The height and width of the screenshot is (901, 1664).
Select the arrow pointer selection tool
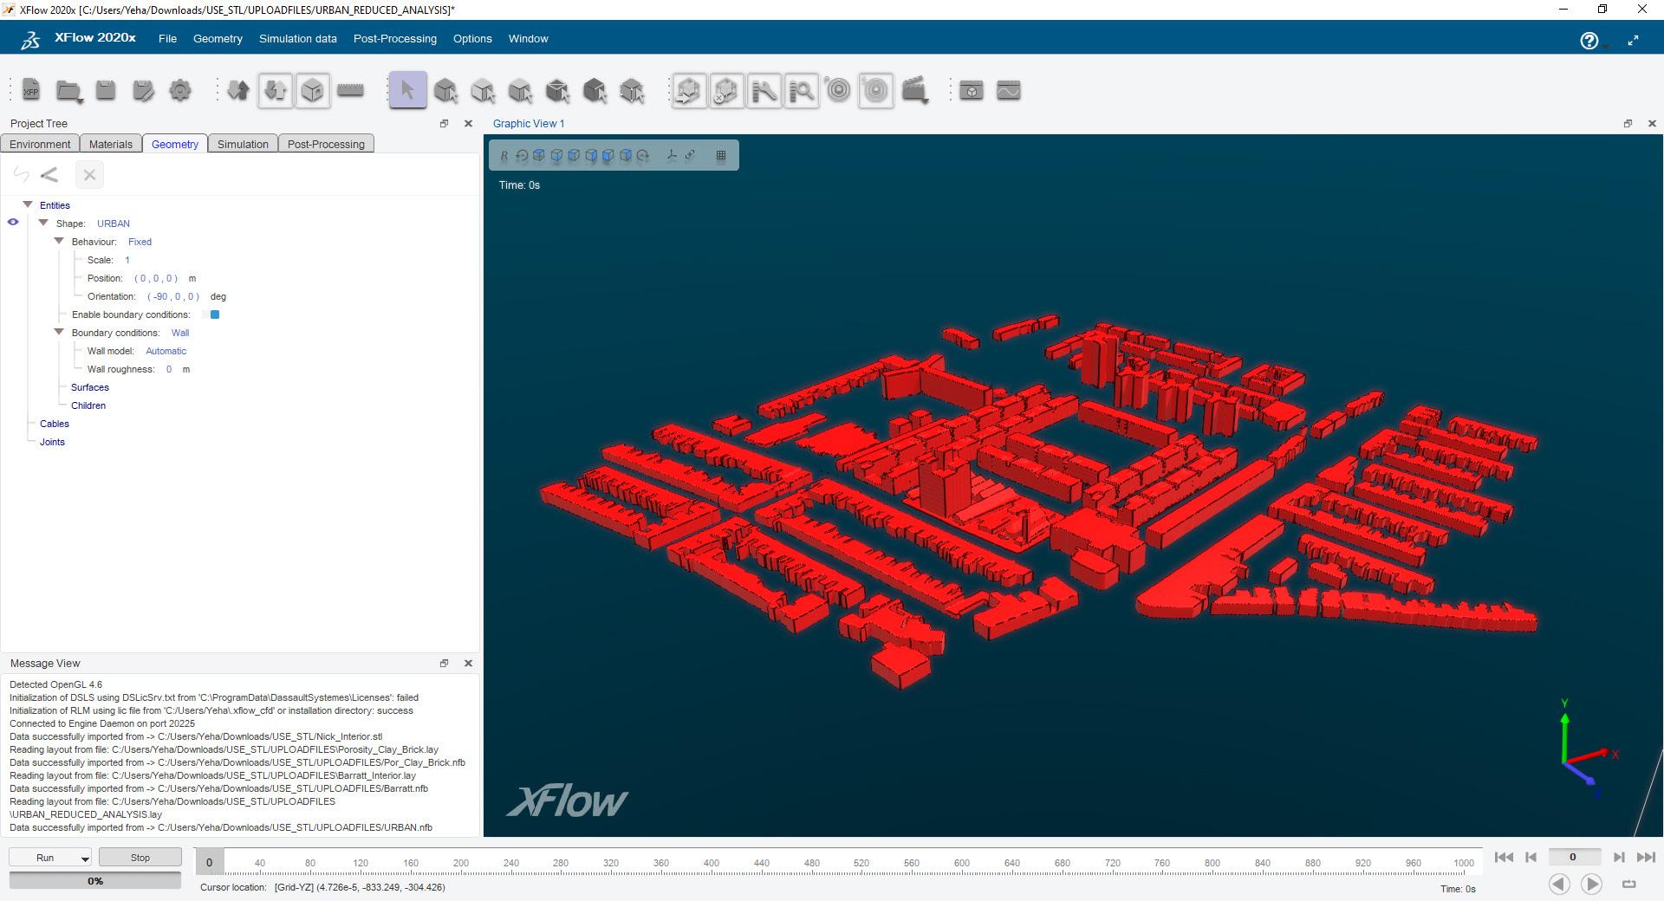pos(408,90)
